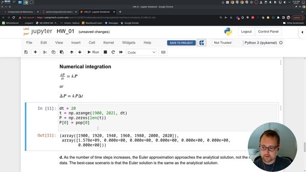This screenshot has width=306, height=172.
Task: Click the Not Trusted button
Action: pos(223,43)
